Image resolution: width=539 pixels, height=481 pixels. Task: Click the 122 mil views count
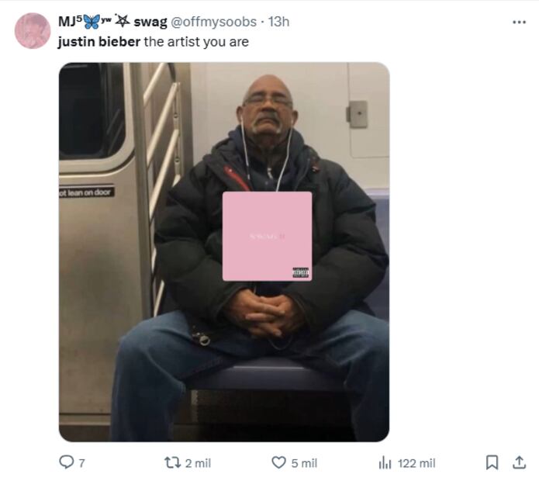point(416,463)
